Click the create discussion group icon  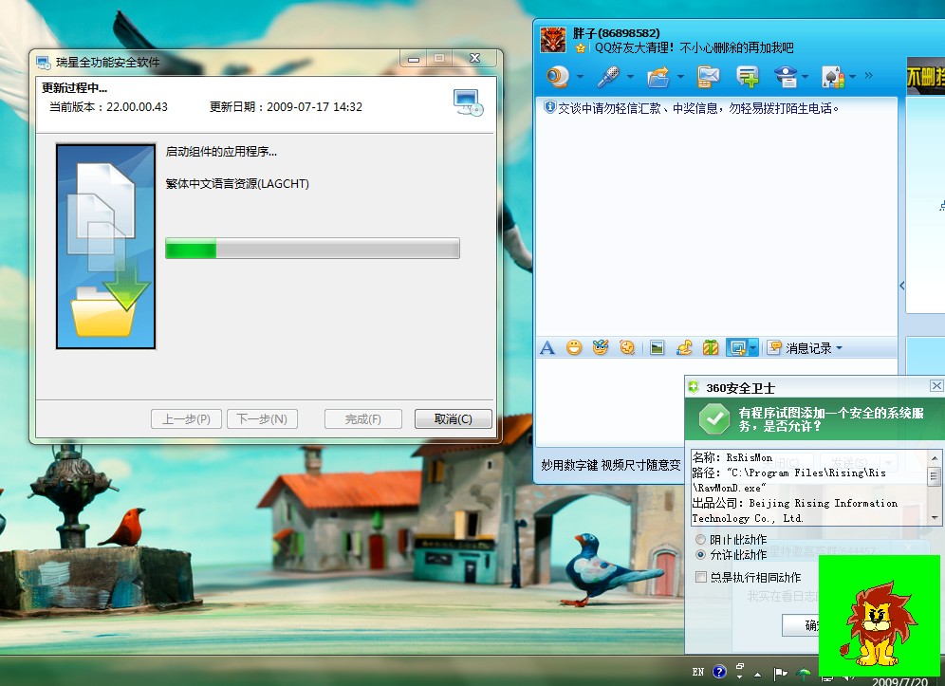(x=748, y=77)
